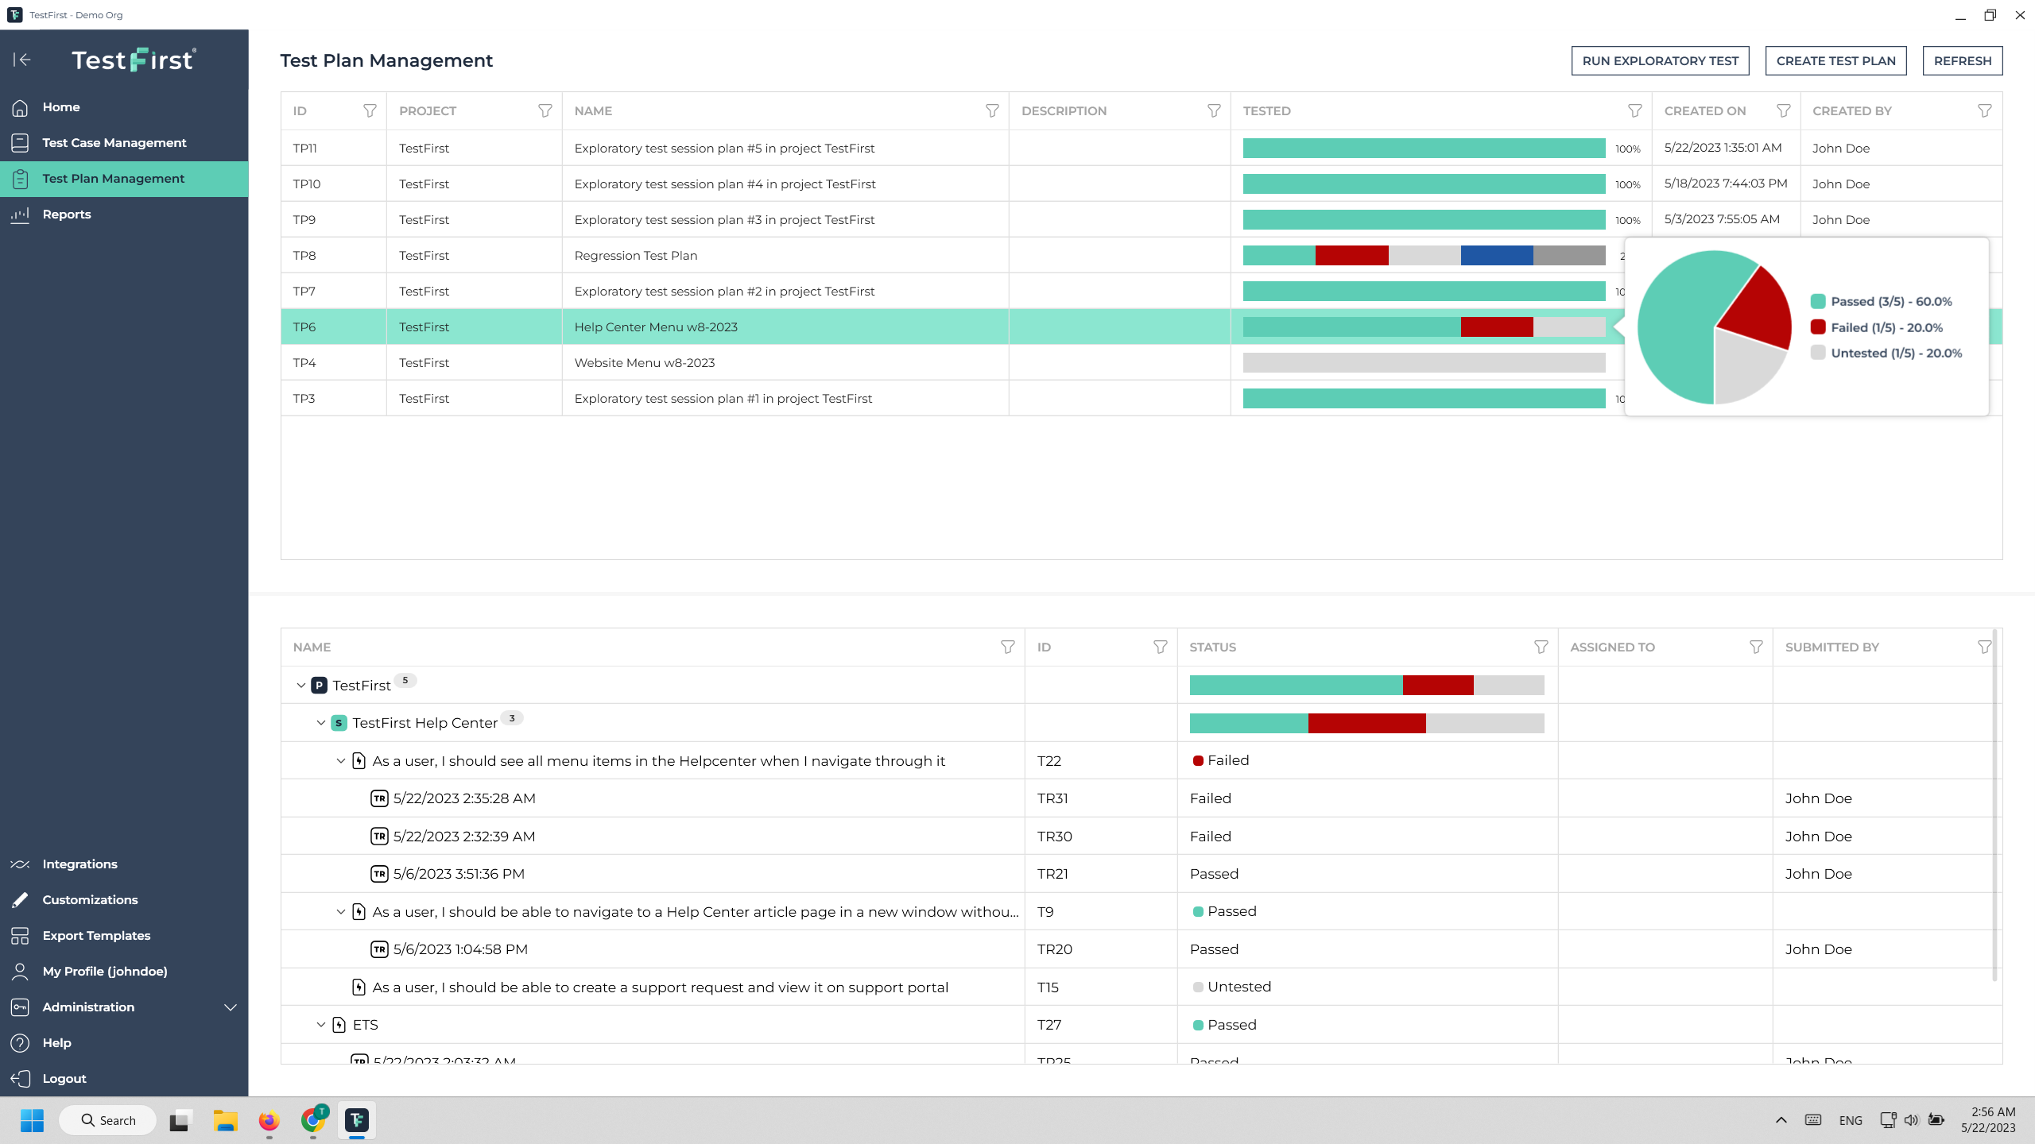This screenshot has height=1144, width=2035.
Task: Open Test Case Management from the sidebar
Action: tap(114, 142)
